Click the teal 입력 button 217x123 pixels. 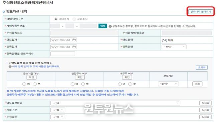pyautogui.click(x=102, y=26)
